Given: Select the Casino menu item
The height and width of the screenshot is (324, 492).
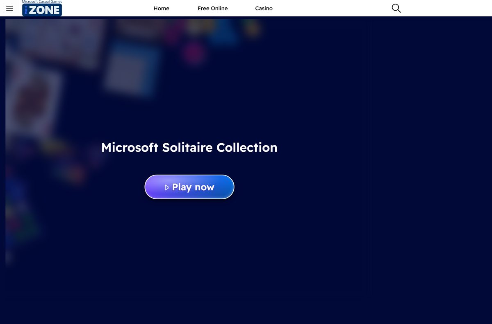Looking at the screenshot, I should click(x=264, y=8).
